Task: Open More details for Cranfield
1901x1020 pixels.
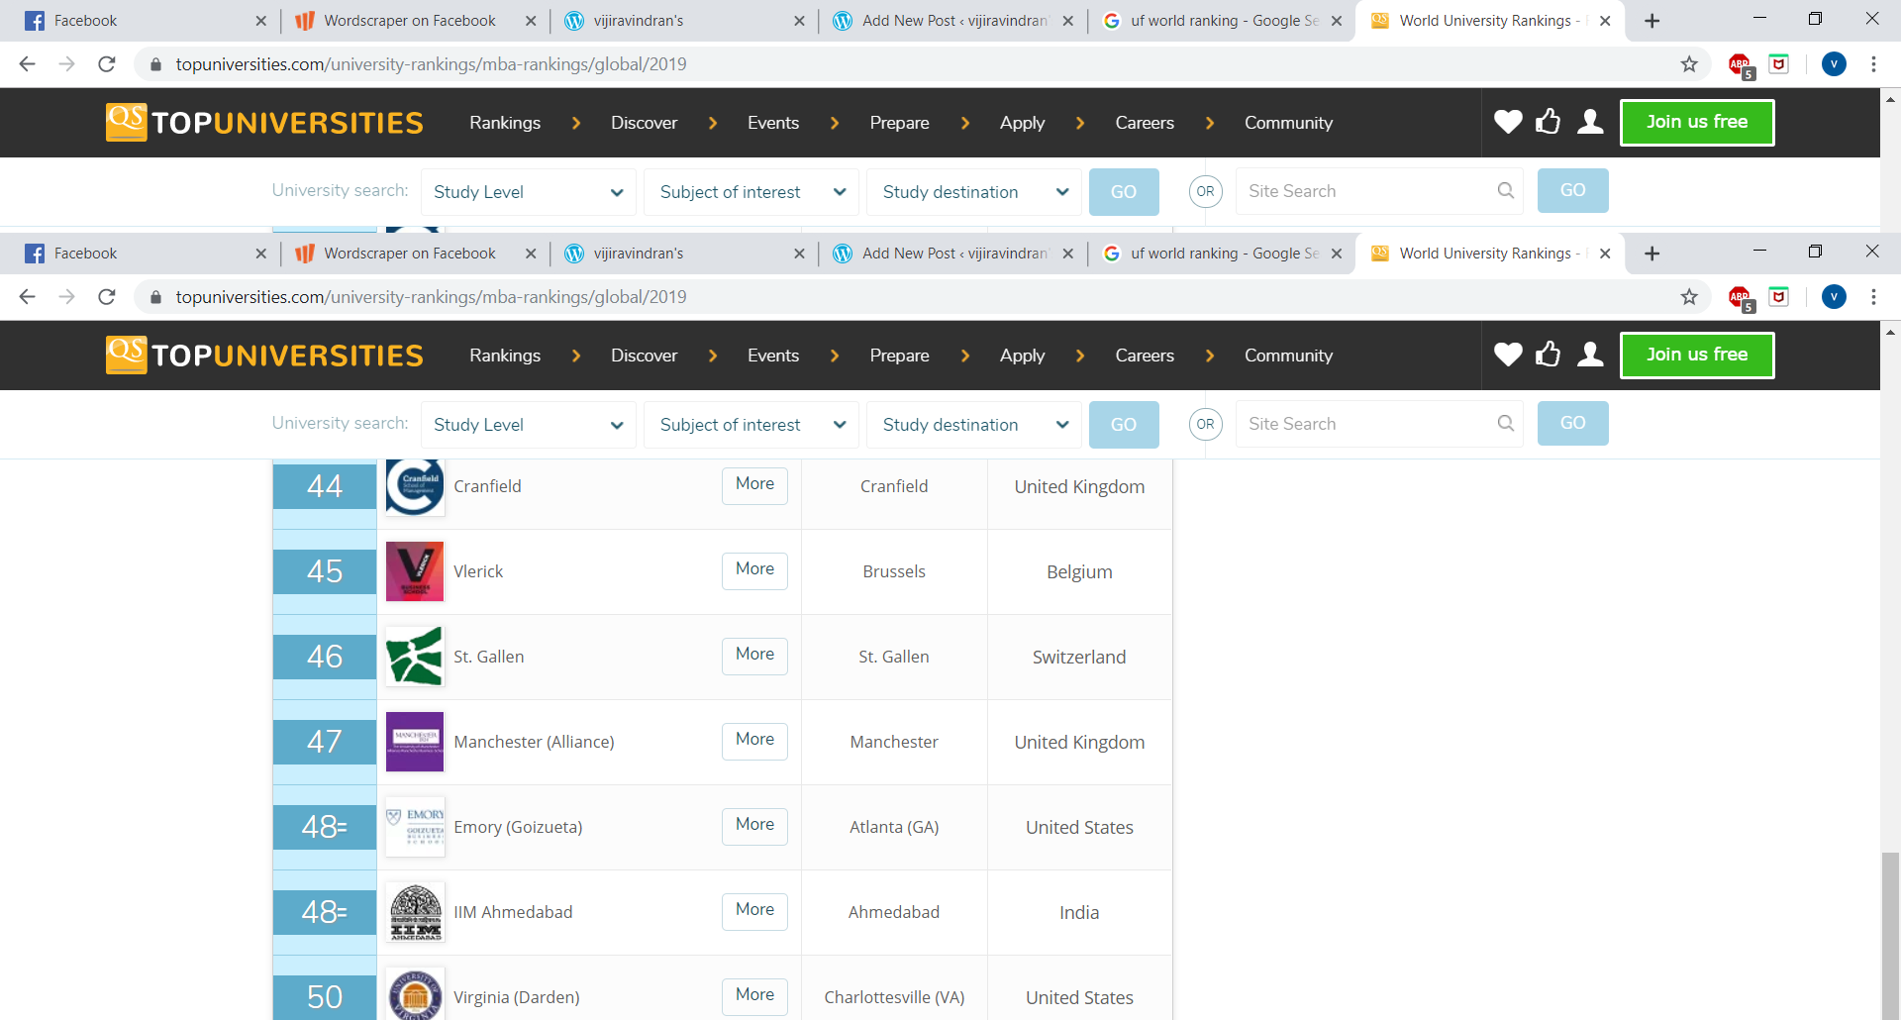Action: 754,484
